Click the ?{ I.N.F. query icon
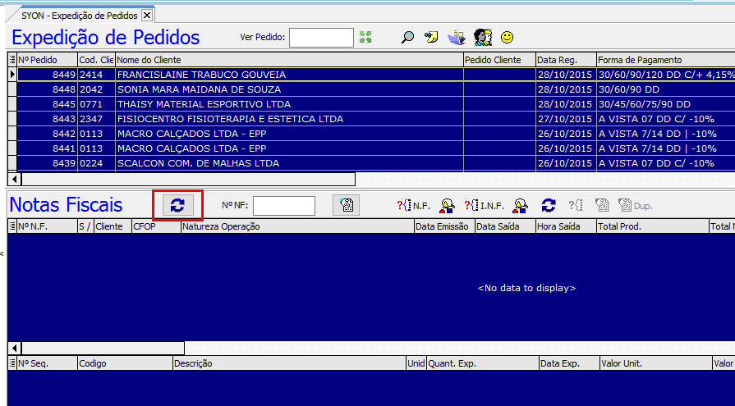This screenshot has width=735, height=406. (x=485, y=206)
